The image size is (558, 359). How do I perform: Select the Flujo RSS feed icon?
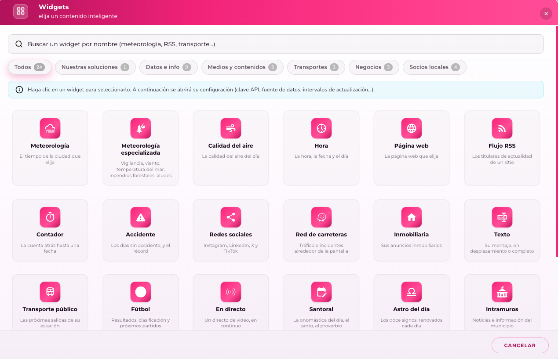[x=502, y=128]
